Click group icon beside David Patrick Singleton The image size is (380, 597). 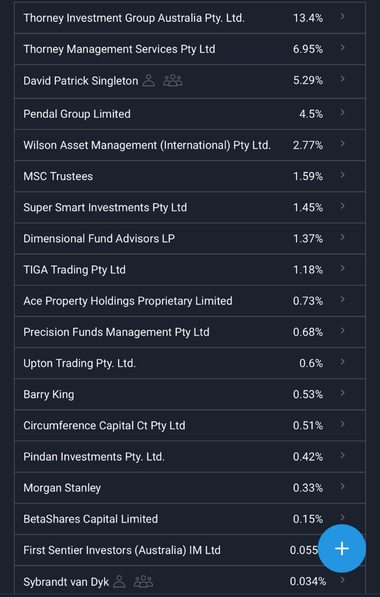point(173,81)
